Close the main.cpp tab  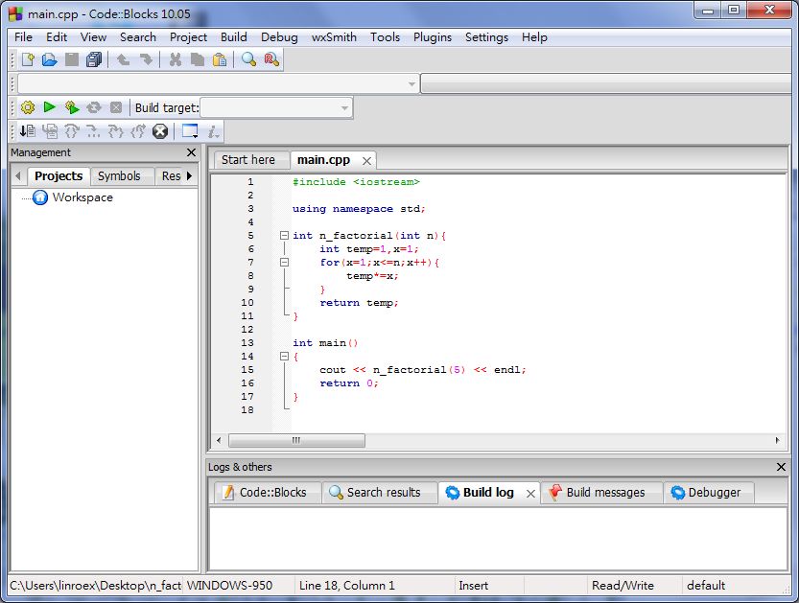tap(366, 161)
